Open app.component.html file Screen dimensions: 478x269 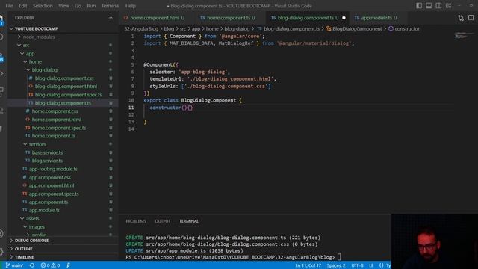52,185
